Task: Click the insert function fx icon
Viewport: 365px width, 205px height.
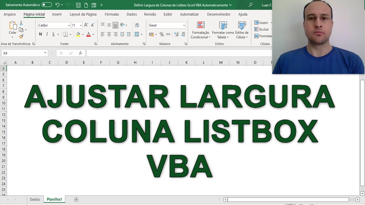Action: click(80, 53)
